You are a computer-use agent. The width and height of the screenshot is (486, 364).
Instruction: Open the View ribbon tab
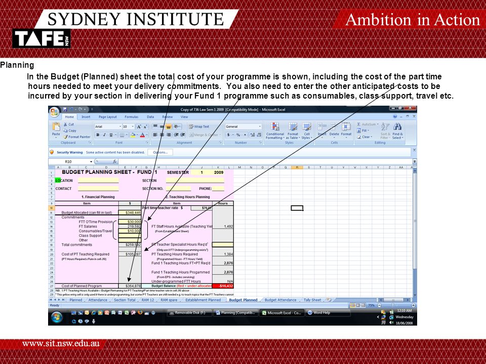tap(184, 117)
